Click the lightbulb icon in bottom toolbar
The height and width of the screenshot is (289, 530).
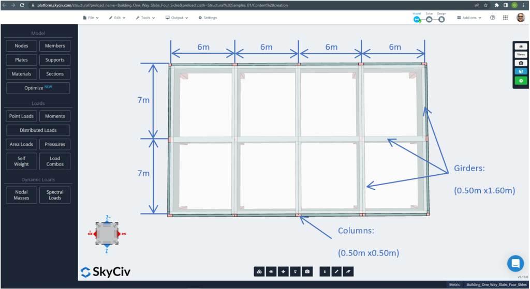[x=296, y=271]
